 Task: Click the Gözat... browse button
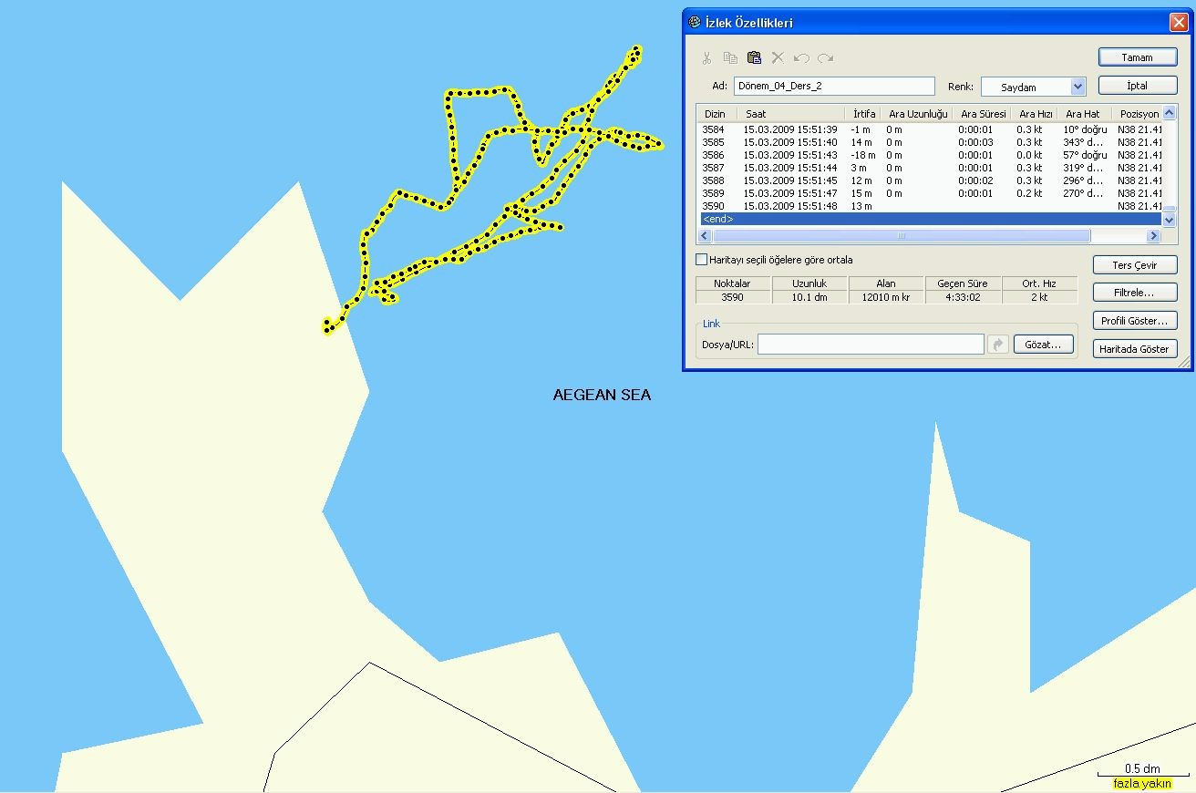click(x=1043, y=345)
